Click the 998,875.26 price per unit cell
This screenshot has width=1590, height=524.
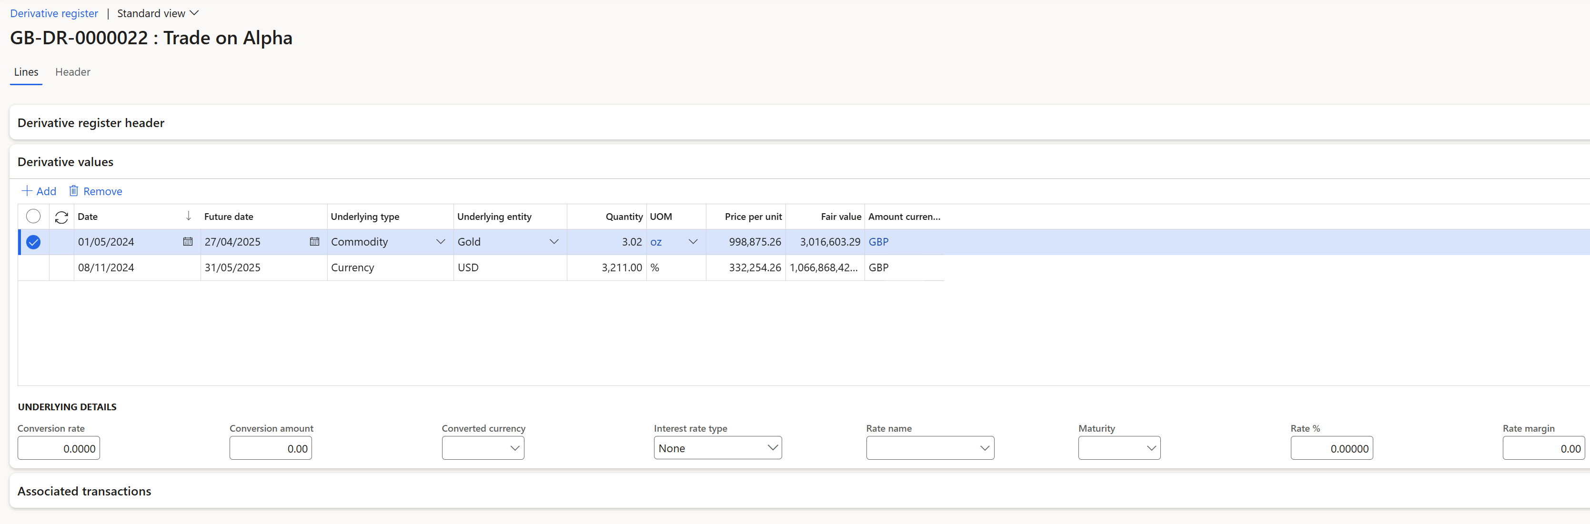pyautogui.click(x=745, y=242)
